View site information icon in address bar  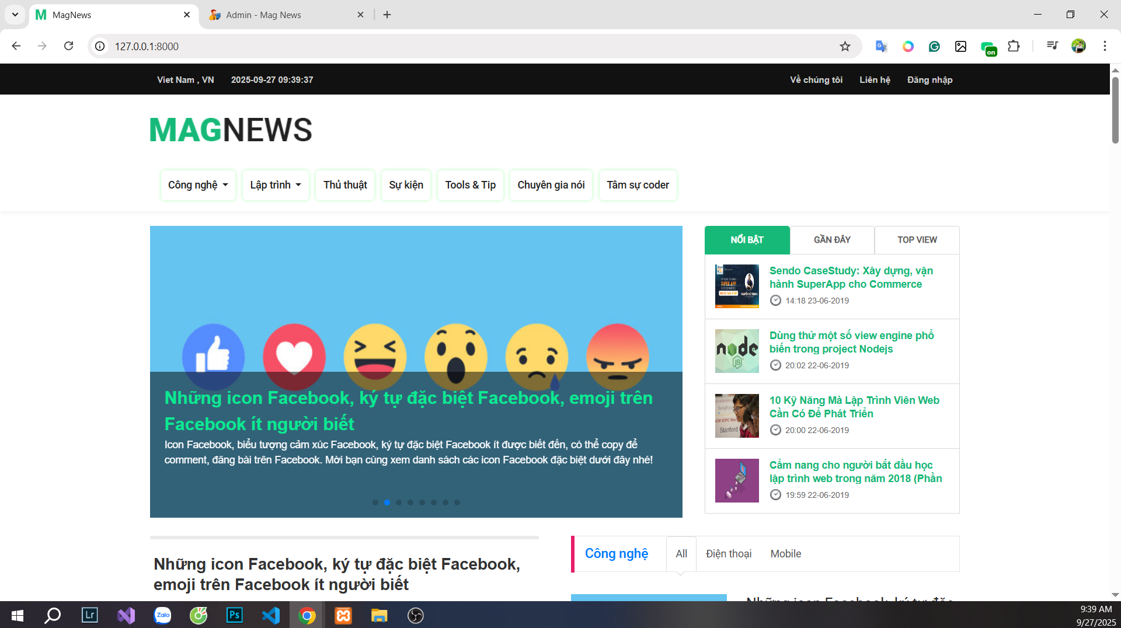pos(100,46)
